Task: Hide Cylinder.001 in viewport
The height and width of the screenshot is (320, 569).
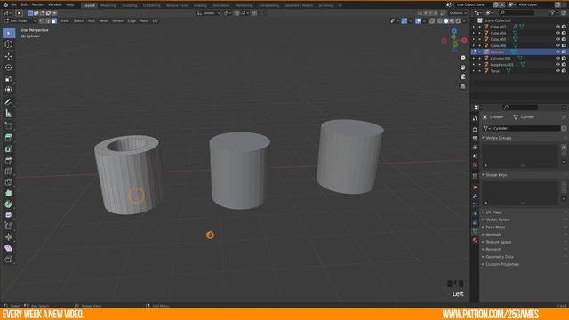Action: pyautogui.click(x=557, y=59)
